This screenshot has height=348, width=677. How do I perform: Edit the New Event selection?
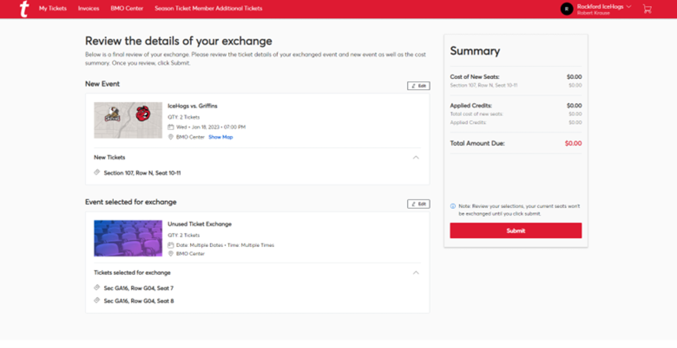pyautogui.click(x=419, y=86)
